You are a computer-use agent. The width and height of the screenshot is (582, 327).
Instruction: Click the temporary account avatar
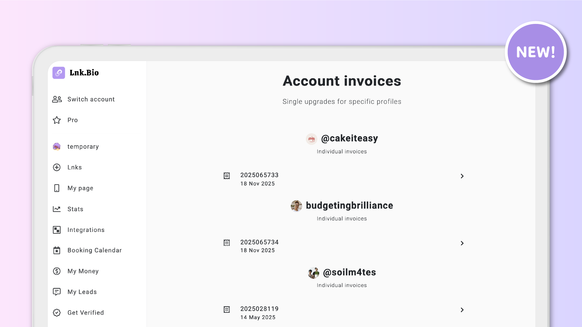coord(57,146)
